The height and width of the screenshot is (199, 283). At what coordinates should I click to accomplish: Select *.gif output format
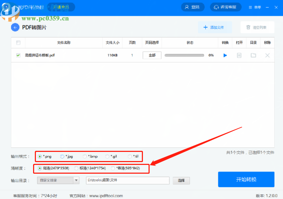(x=111, y=156)
